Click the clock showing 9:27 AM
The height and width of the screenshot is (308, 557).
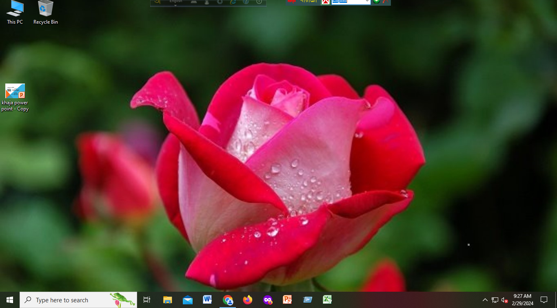522,300
